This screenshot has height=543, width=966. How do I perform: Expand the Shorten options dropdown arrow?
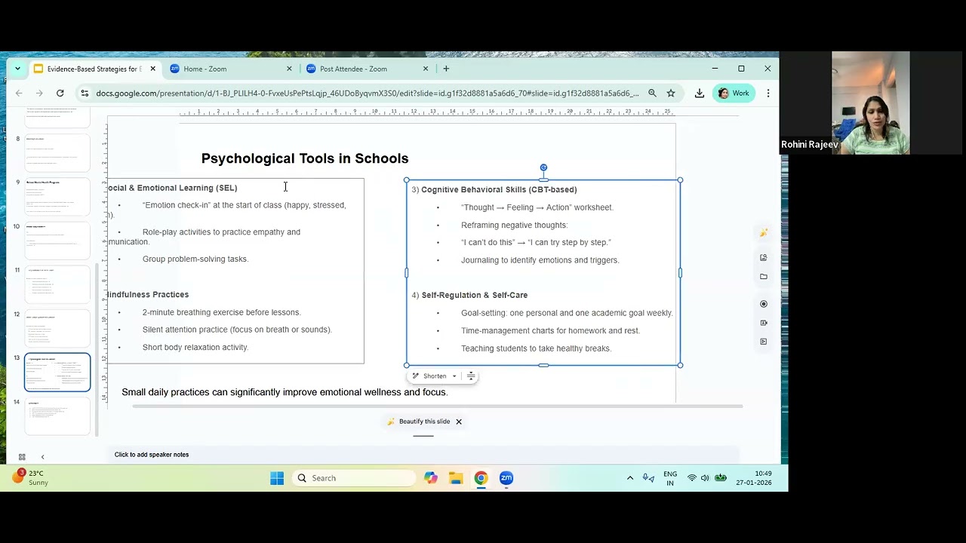coord(454,376)
